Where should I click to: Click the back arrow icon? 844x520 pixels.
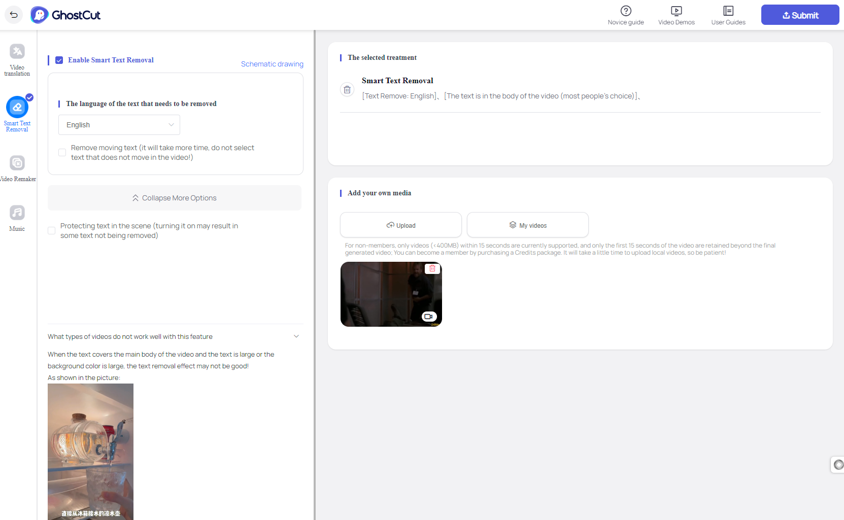click(14, 15)
